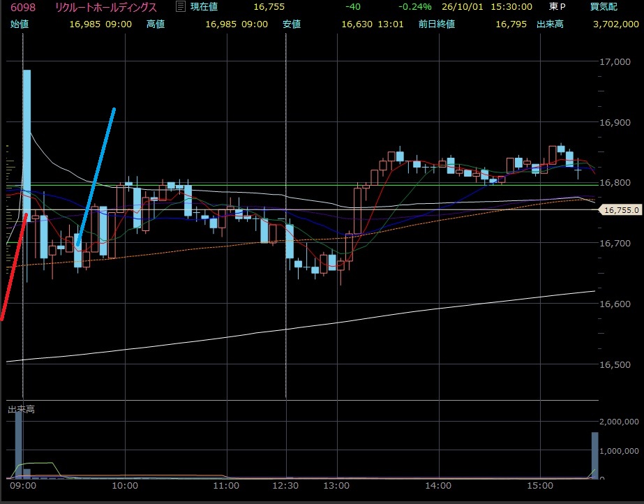Click the 出来高 label in the header row
The height and width of the screenshot is (504, 644).
pos(550,24)
